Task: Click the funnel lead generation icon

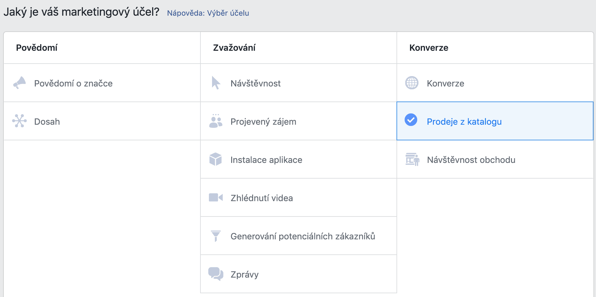Action: pyautogui.click(x=216, y=236)
